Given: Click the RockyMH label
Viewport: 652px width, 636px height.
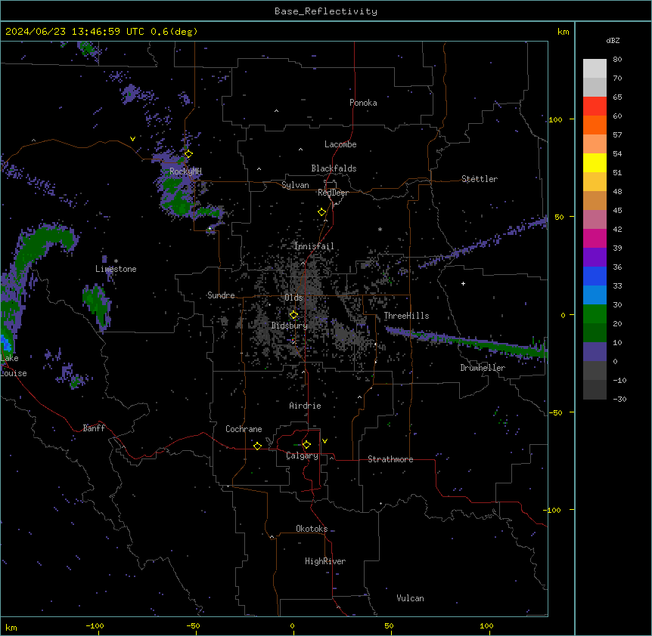Looking at the screenshot, I should 185,171.
